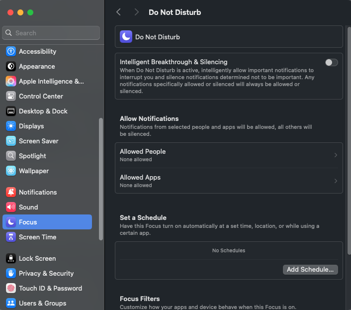This screenshot has width=351, height=310.
Task: Click the Control Center icon
Action: 11,97
